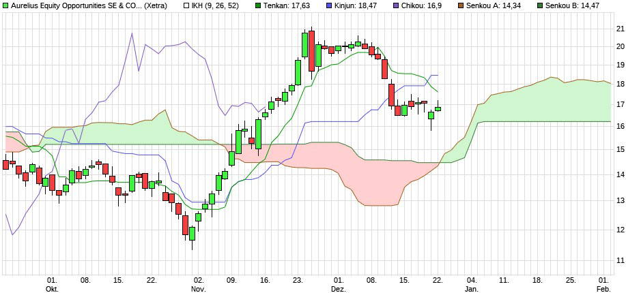Click the purple Chikou legend swatch

pyautogui.click(x=395, y=6)
